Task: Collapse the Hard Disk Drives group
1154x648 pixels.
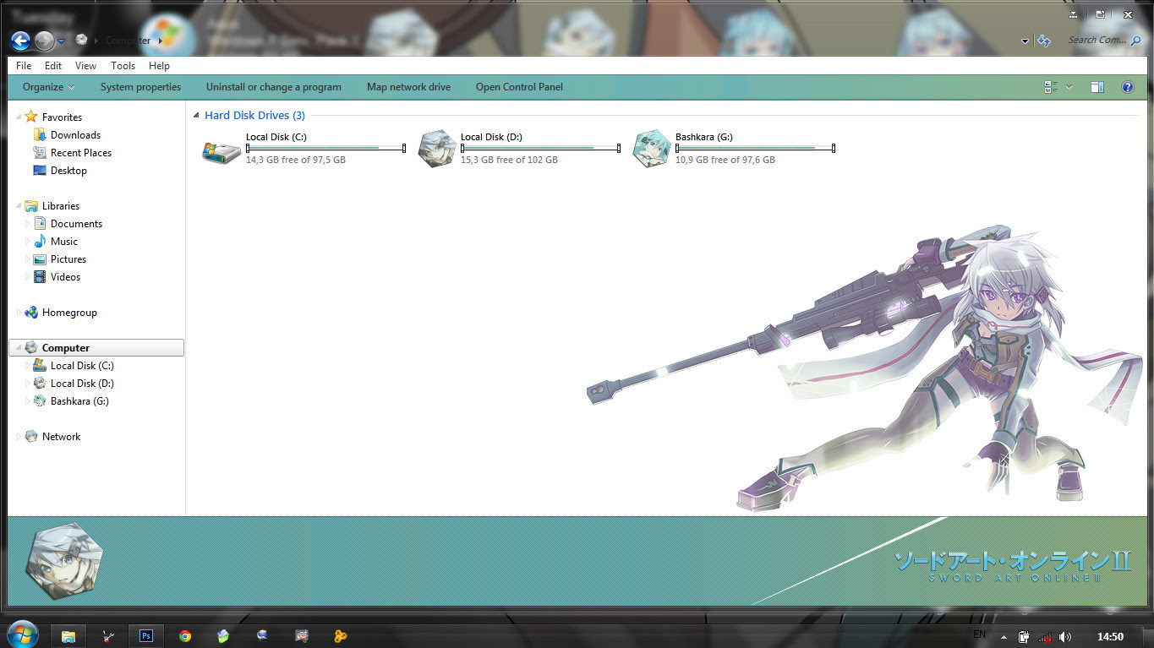Action: point(196,116)
